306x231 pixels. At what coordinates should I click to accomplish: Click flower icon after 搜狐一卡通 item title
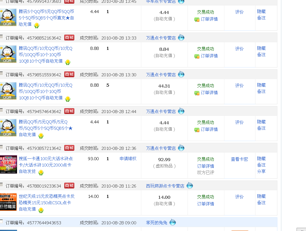click(41, 173)
